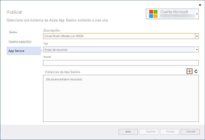This screenshot has width=205, height=140.
Task: Open the Grupo de recursos view dropdown
Action: click(x=121, y=50)
